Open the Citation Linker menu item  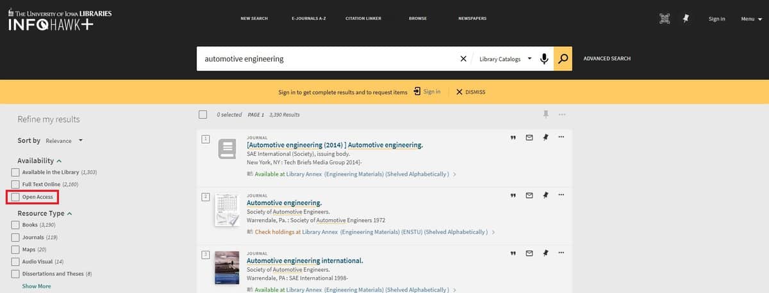point(363,19)
